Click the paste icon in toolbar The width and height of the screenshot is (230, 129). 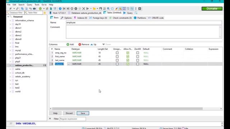coord(26,9)
